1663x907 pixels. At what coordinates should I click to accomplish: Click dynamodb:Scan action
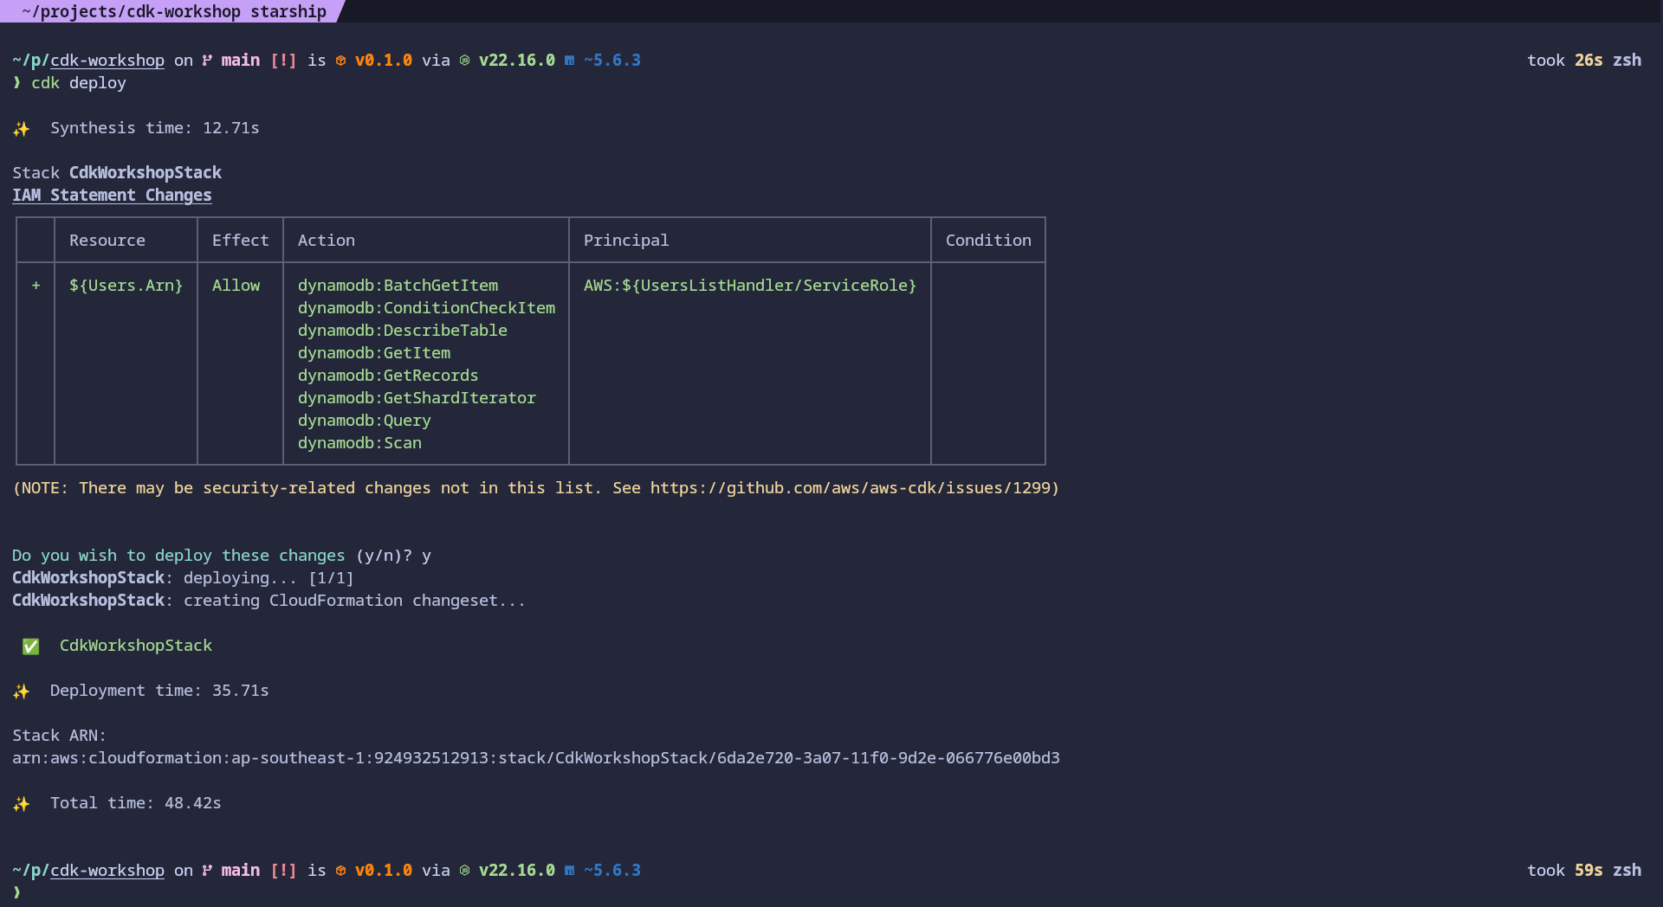(360, 443)
